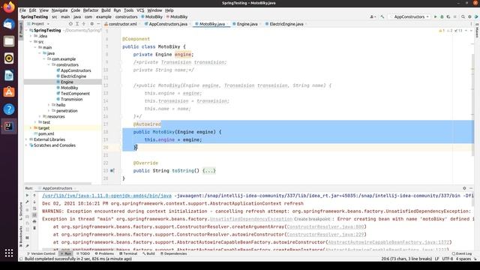Open Run panel settings gear
The height and width of the screenshot is (270, 480).
pyautogui.click(x=464, y=188)
